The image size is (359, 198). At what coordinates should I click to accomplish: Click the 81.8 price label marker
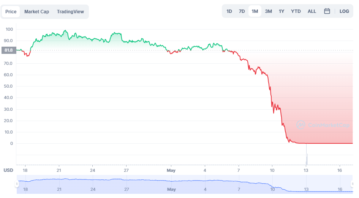[x=9, y=50]
